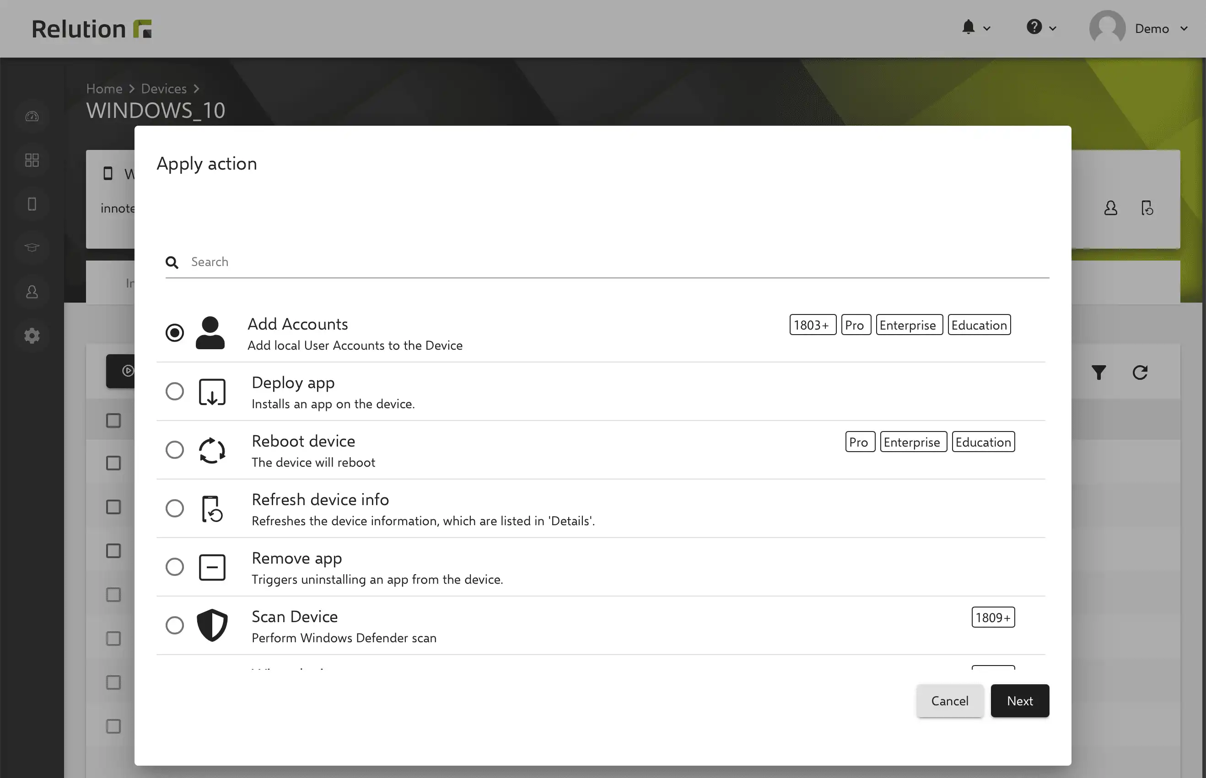1206x778 pixels.
Task: Click the Cancel button
Action: click(950, 701)
